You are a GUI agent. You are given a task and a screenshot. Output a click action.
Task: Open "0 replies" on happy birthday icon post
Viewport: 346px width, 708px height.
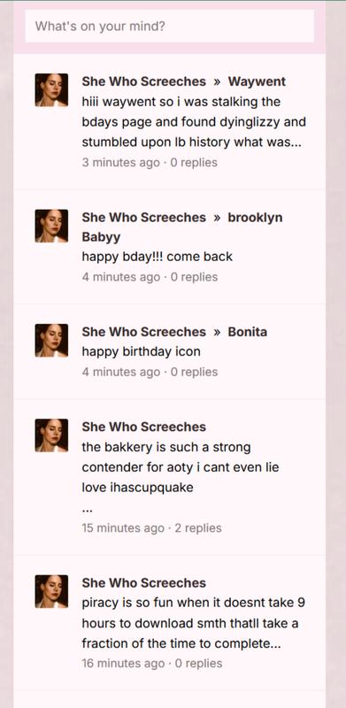click(194, 372)
